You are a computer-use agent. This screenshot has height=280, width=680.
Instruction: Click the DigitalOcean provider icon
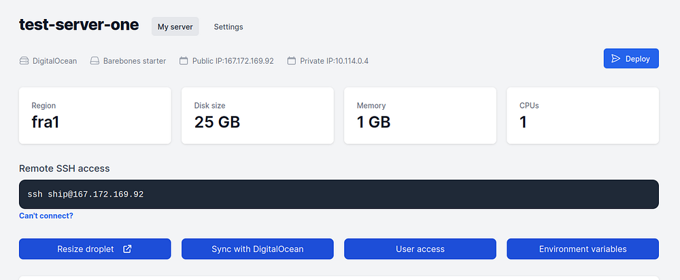[x=24, y=61]
